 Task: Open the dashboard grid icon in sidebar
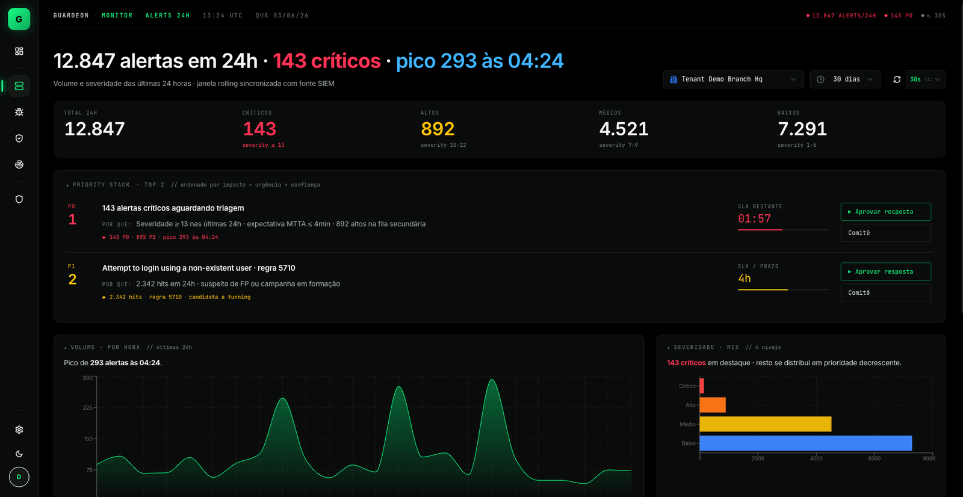19,52
